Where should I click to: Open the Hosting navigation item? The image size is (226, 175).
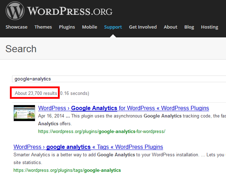tap(209, 27)
